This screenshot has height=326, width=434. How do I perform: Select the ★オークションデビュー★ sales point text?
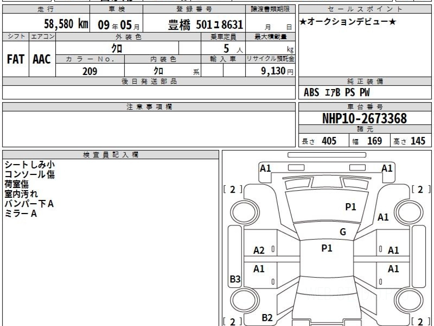(x=348, y=22)
